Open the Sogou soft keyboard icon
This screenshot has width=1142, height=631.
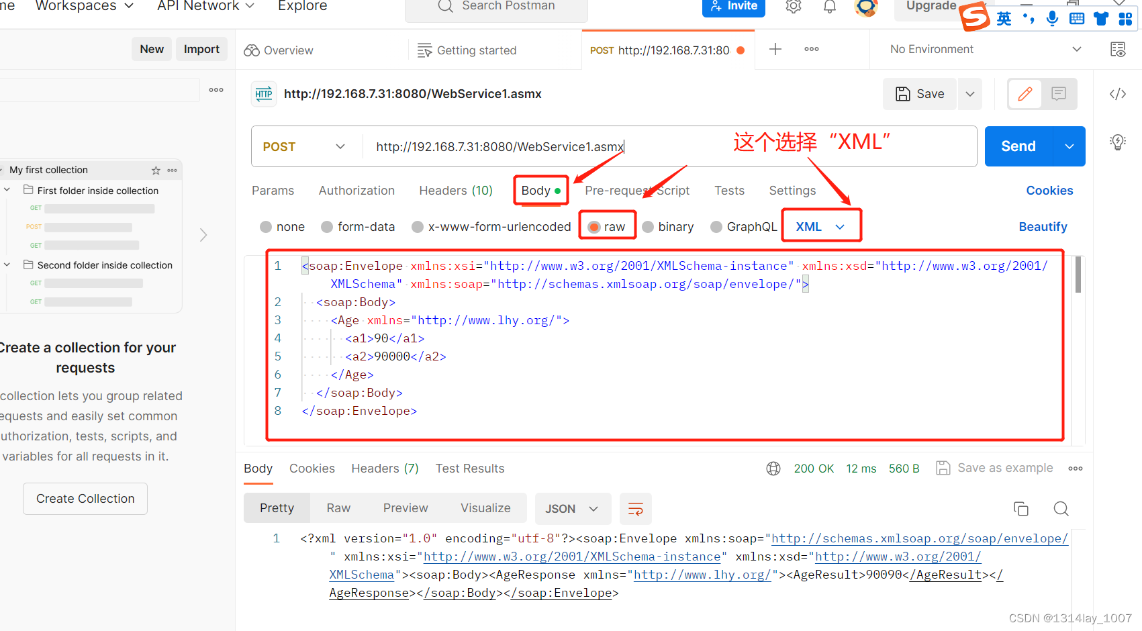click(1077, 18)
